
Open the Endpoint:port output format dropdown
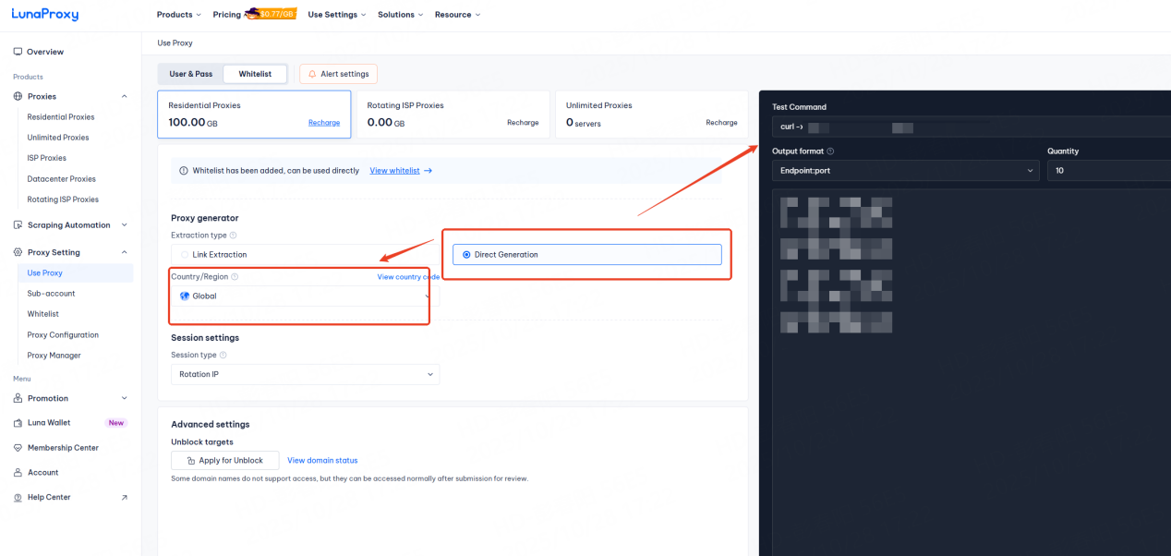point(905,170)
